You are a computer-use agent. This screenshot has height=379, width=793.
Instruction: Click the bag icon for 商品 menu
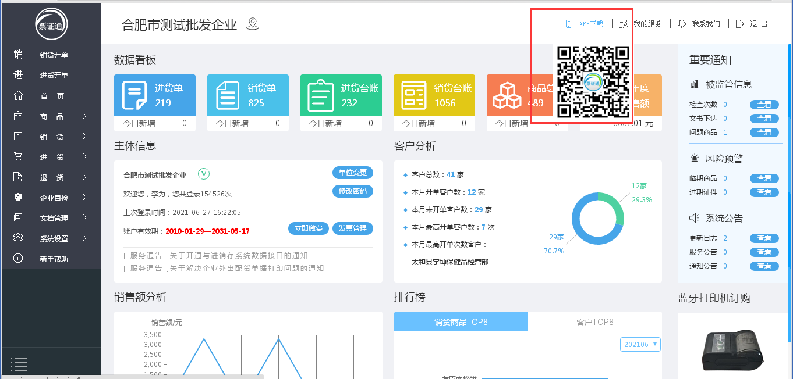18,116
